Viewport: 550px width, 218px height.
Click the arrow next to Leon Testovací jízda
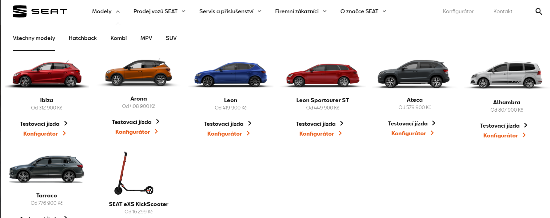point(250,123)
